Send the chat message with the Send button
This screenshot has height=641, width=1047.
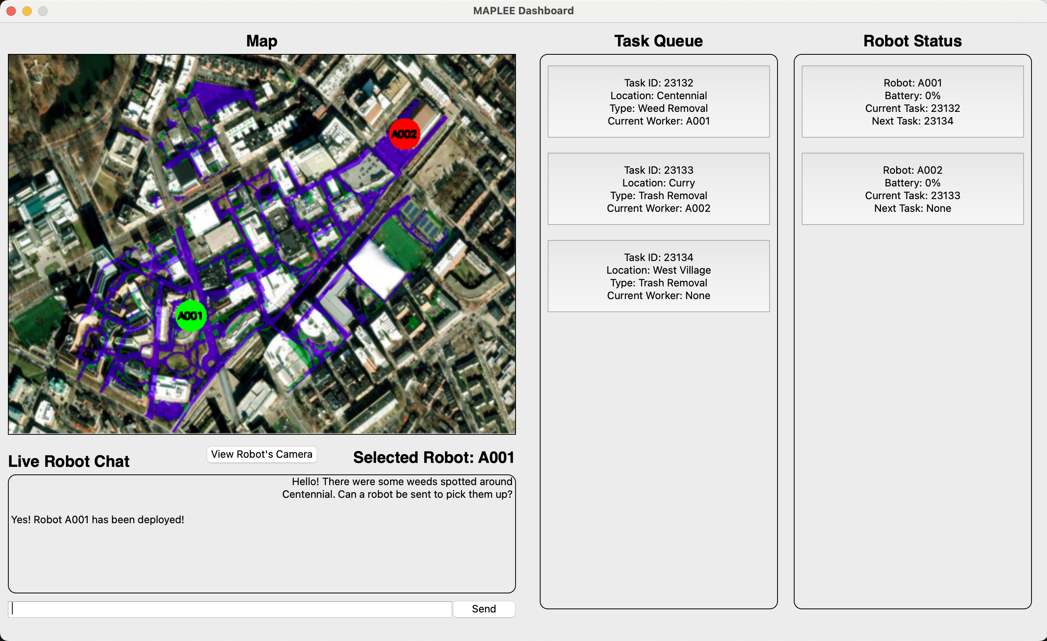(x=484, y=609)
